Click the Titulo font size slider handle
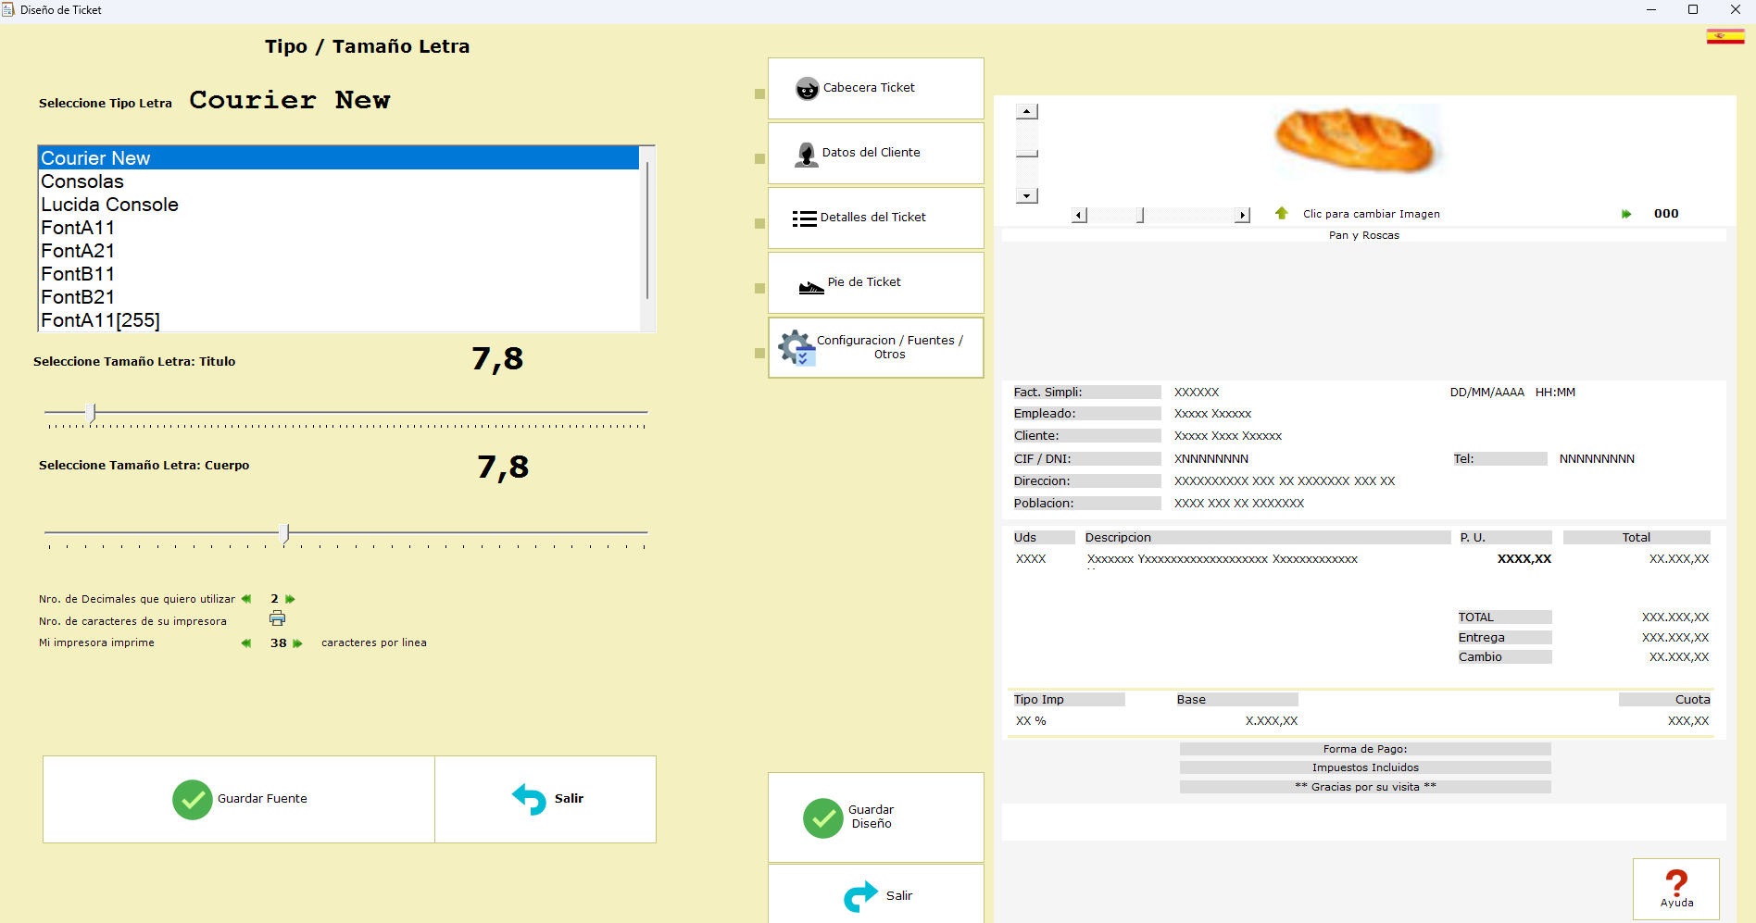 coord(91,413)
